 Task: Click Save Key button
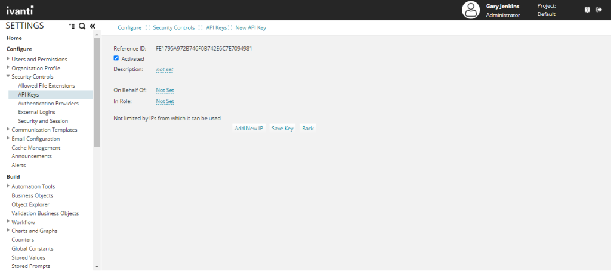[282, 128]
